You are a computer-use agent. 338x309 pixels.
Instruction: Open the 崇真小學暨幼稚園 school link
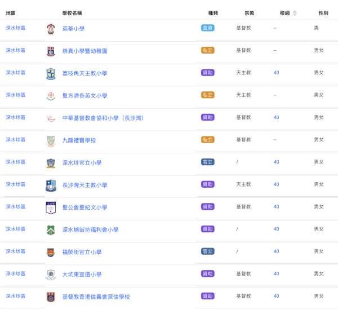[84, 51]
